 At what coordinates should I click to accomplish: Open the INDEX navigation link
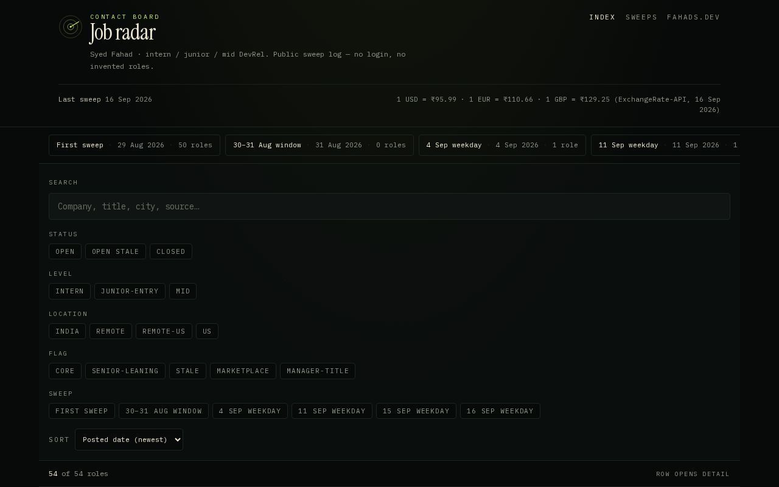click(x=603, y=17)
